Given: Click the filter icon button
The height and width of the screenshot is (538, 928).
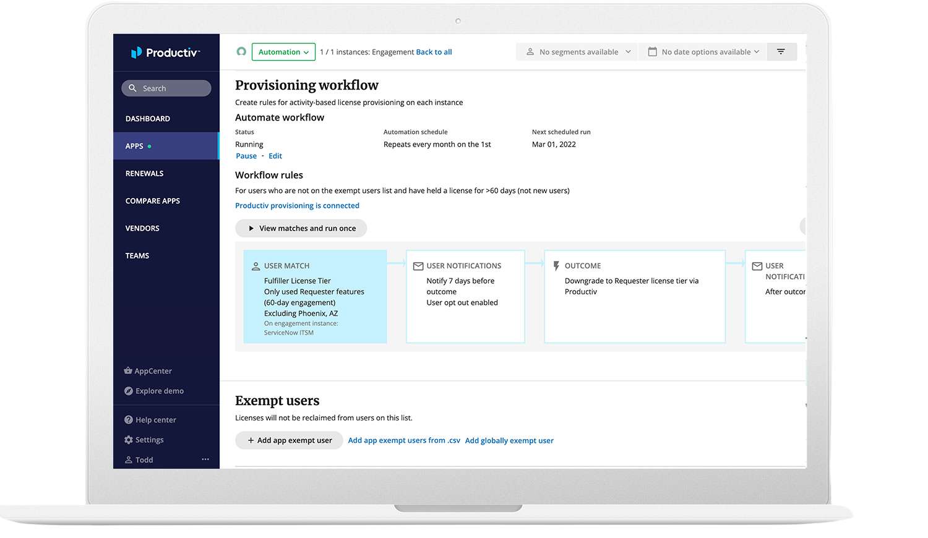Looking at the screenshot, I should tap(781, 52).
